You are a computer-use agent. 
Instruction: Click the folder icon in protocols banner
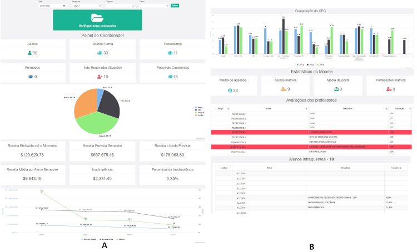pos(97,17)
